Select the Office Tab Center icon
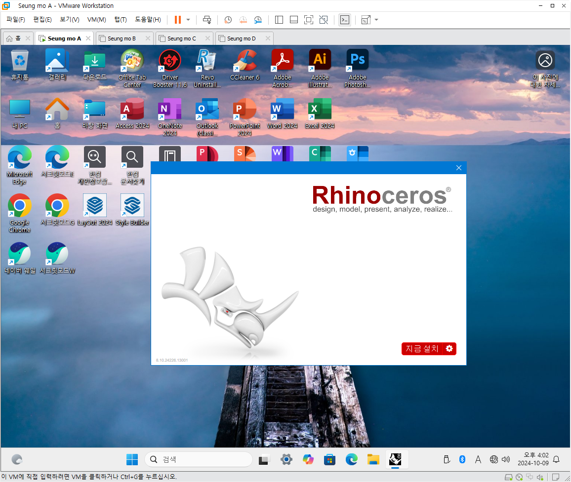Image resolution: width=571 pixels, height=482 pixels. (x=132, y=69)
